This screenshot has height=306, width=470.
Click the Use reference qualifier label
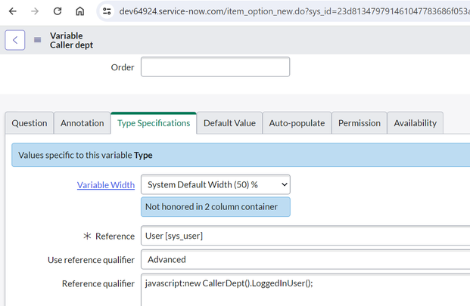(91, 260)
